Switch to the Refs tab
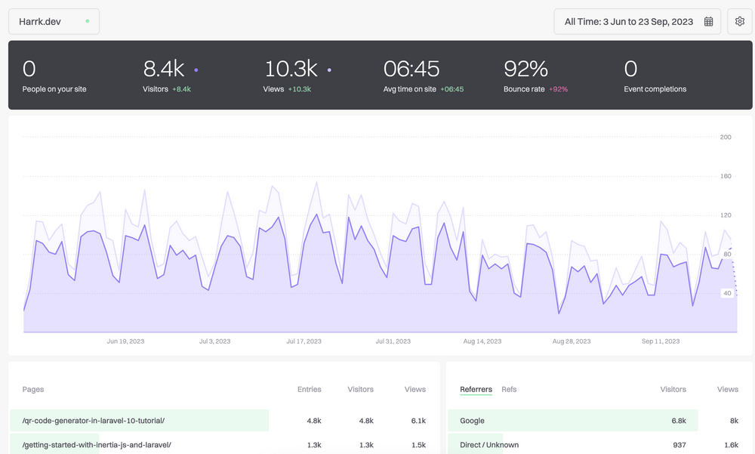 [509, 389]
